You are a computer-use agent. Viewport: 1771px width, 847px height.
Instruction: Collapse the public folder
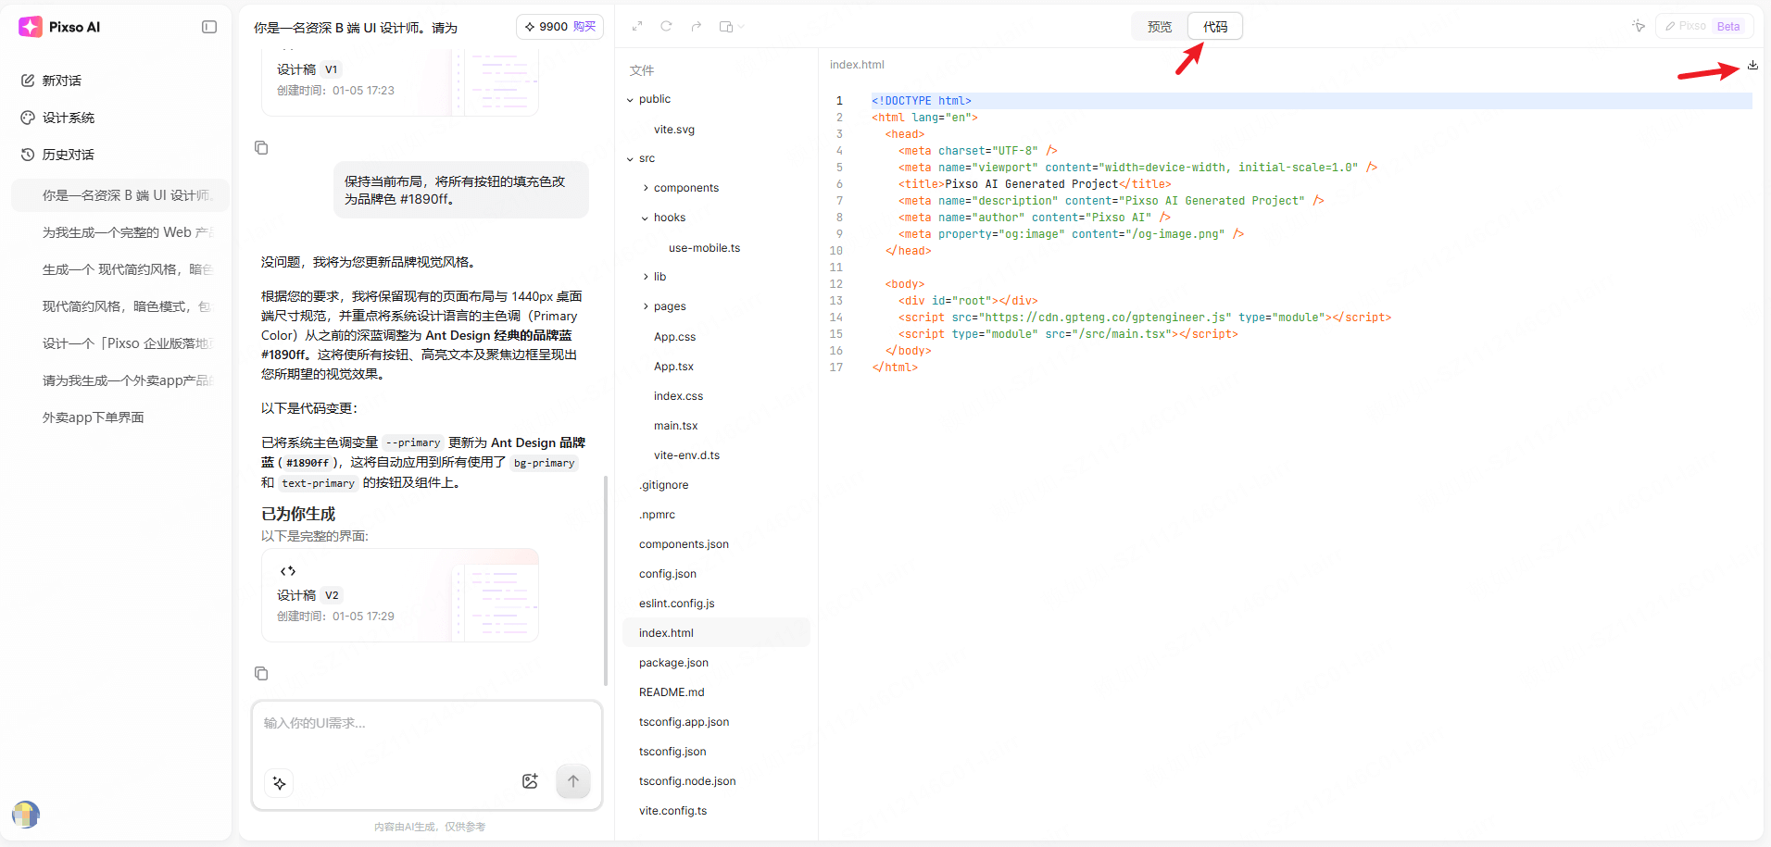point(631,99)
